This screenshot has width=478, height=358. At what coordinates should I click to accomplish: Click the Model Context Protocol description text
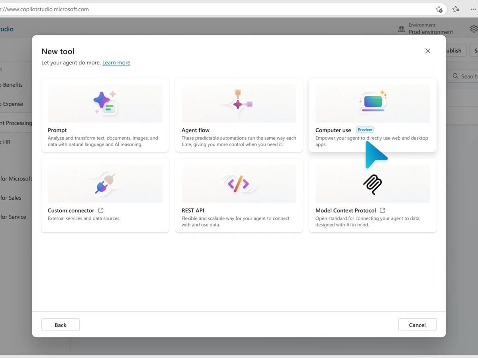point(368,222)
